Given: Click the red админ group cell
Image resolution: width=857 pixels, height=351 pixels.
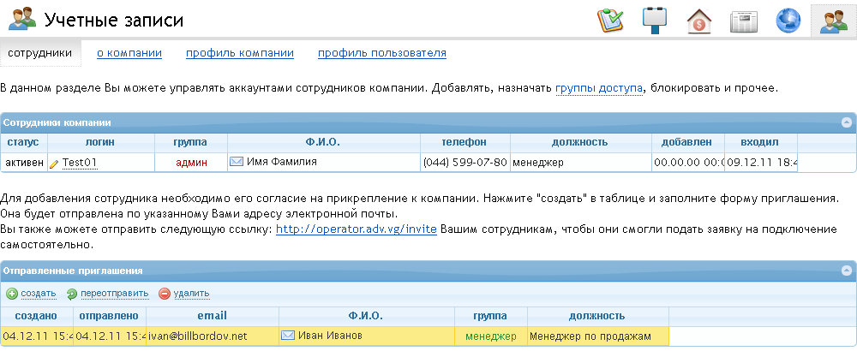Looking at the screenshot, I should [191, 163].
